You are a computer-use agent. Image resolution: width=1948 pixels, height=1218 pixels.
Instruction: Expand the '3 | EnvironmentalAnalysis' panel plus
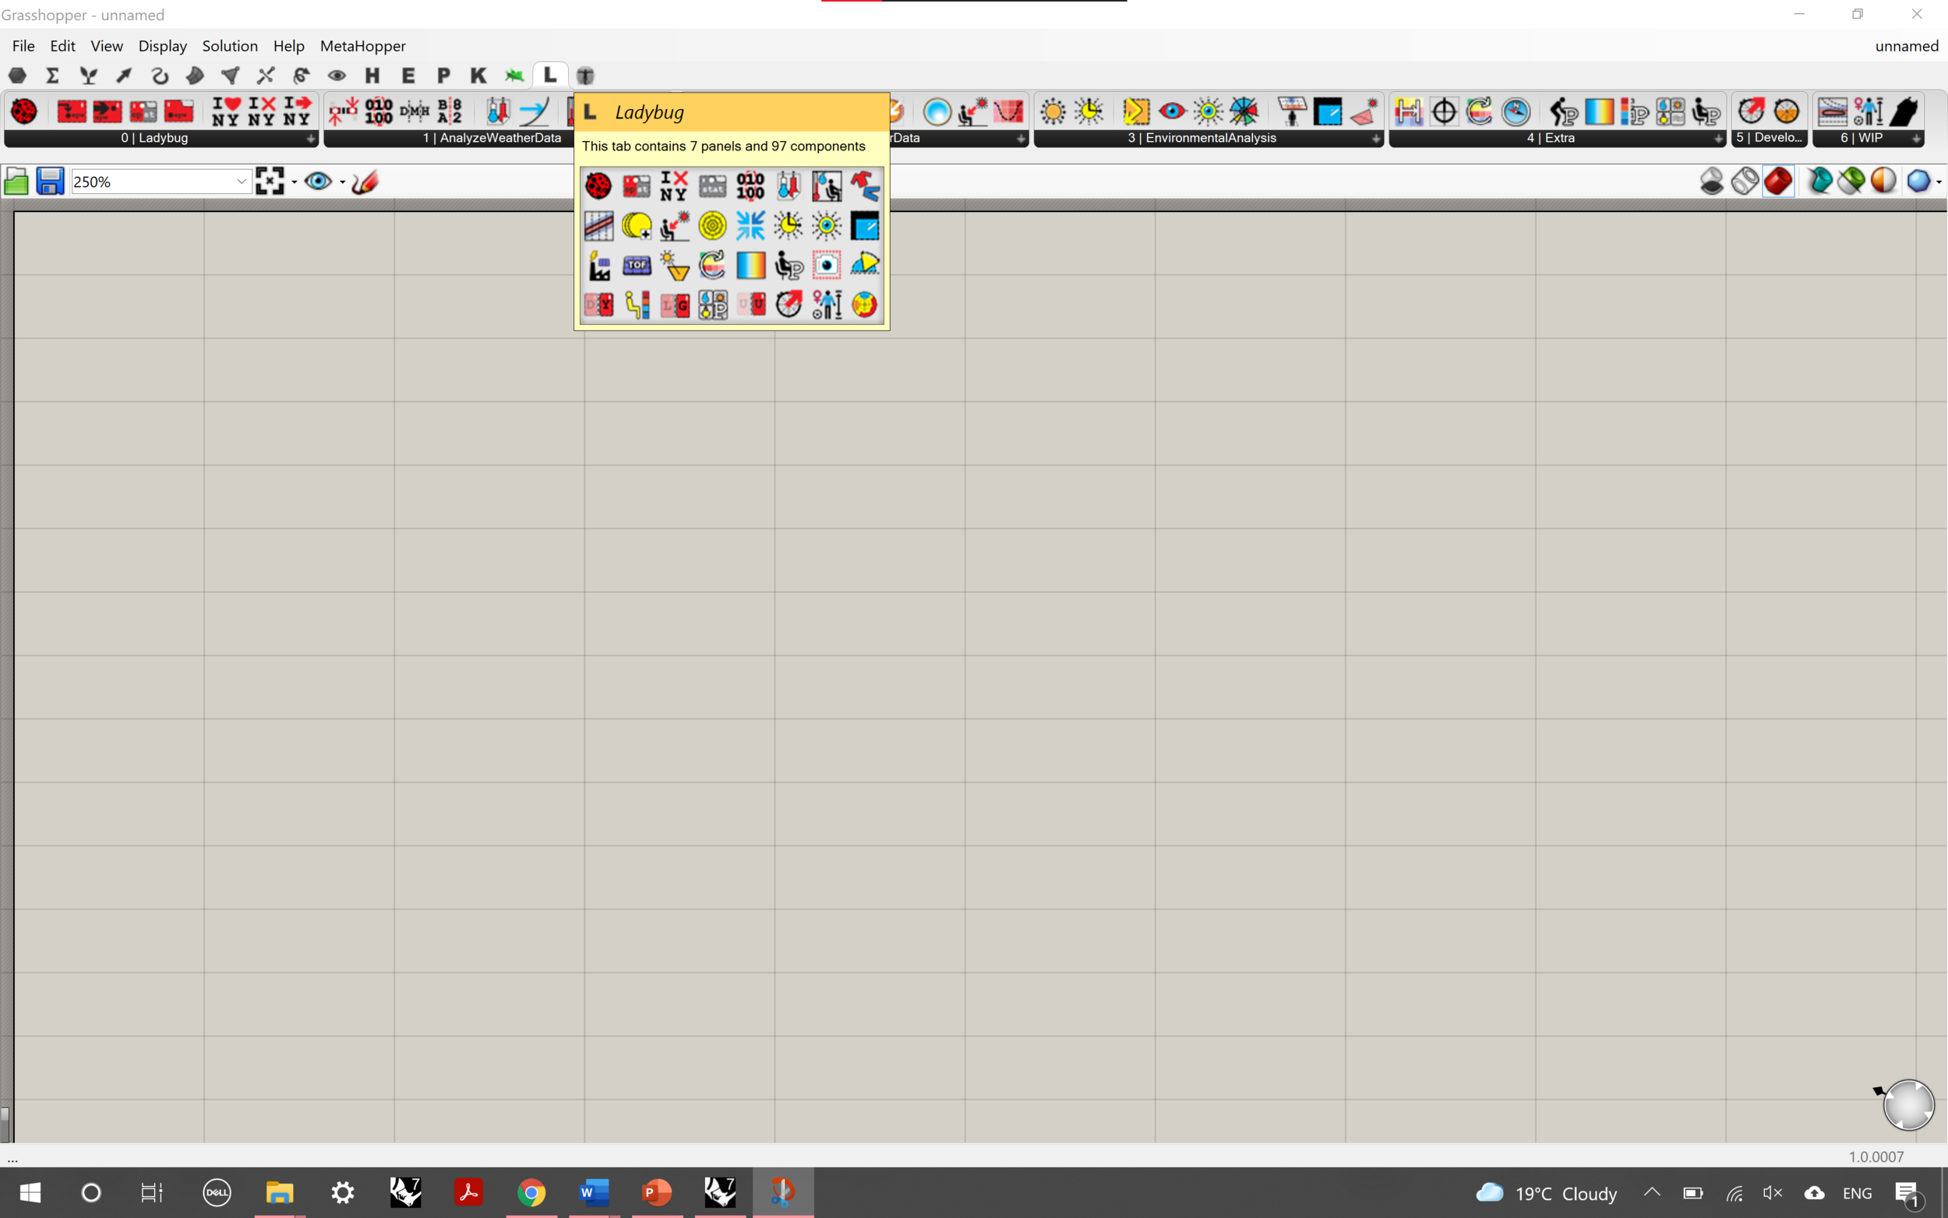pos(1376,139)
